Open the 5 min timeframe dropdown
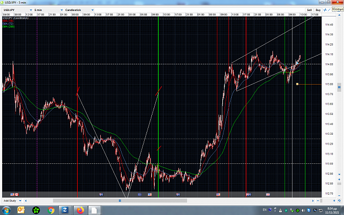Viewport: 344px width, 215px height. point(48,10)
